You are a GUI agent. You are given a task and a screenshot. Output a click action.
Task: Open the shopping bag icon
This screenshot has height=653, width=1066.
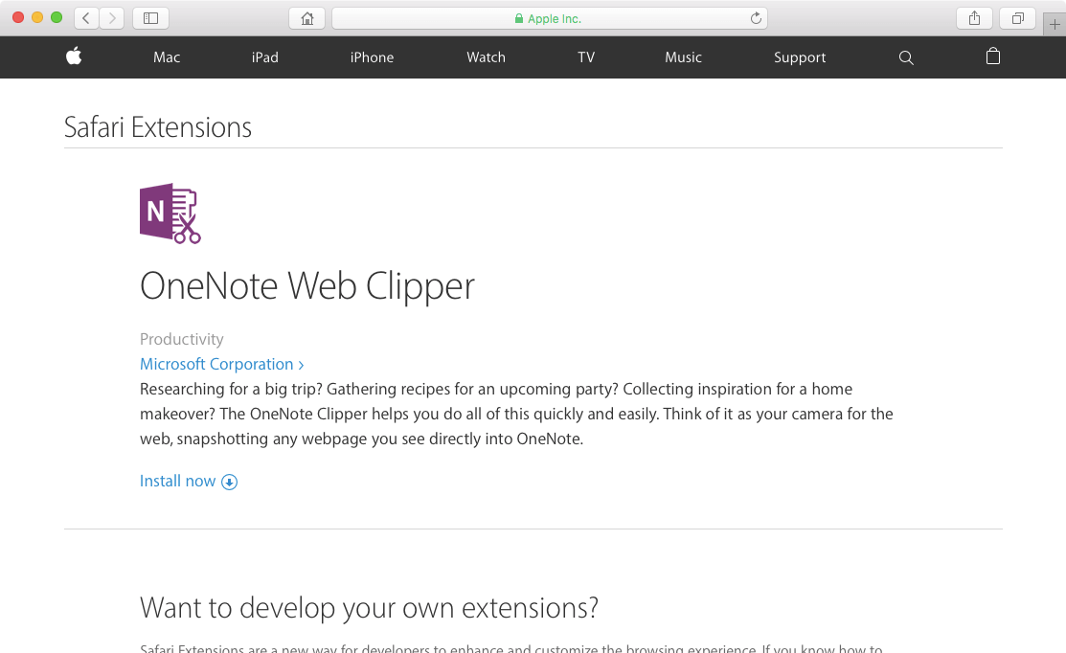(992, 56)
